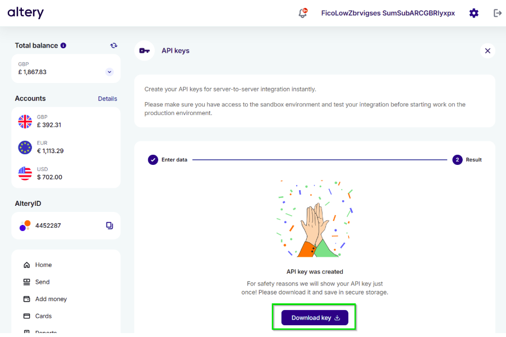
Task: Open the notifications bell
Action: [303, 13]
